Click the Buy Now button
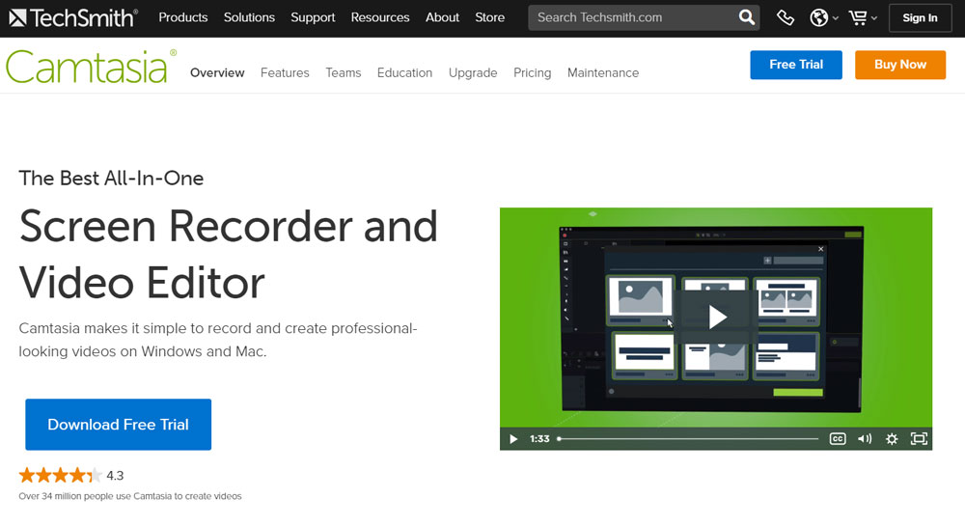Screen dimensions: 965x526 900,65
